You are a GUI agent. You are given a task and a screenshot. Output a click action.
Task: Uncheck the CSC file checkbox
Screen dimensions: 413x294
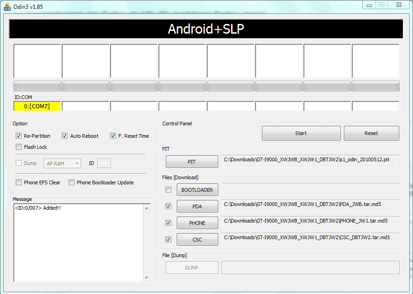(x=169, y=240)
